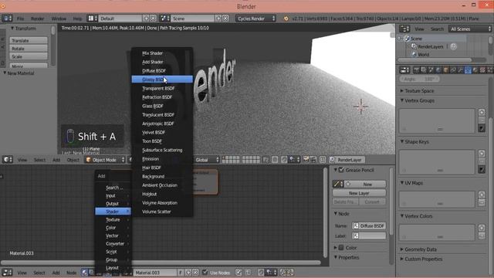The image size is (494, 278).
Task: Open the Texture properties tab icon
Action: [x=482, y=69]
